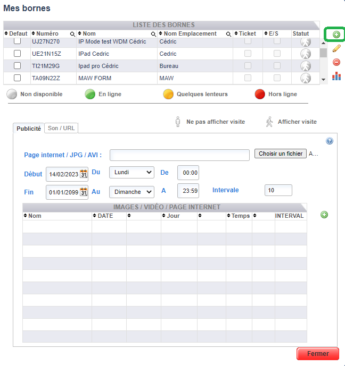Sort bornes list by E/S column

[x=266, y=33]
